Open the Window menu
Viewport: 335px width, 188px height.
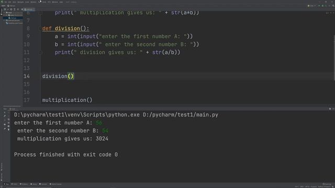pyautogui.click(x=55, y=2)
